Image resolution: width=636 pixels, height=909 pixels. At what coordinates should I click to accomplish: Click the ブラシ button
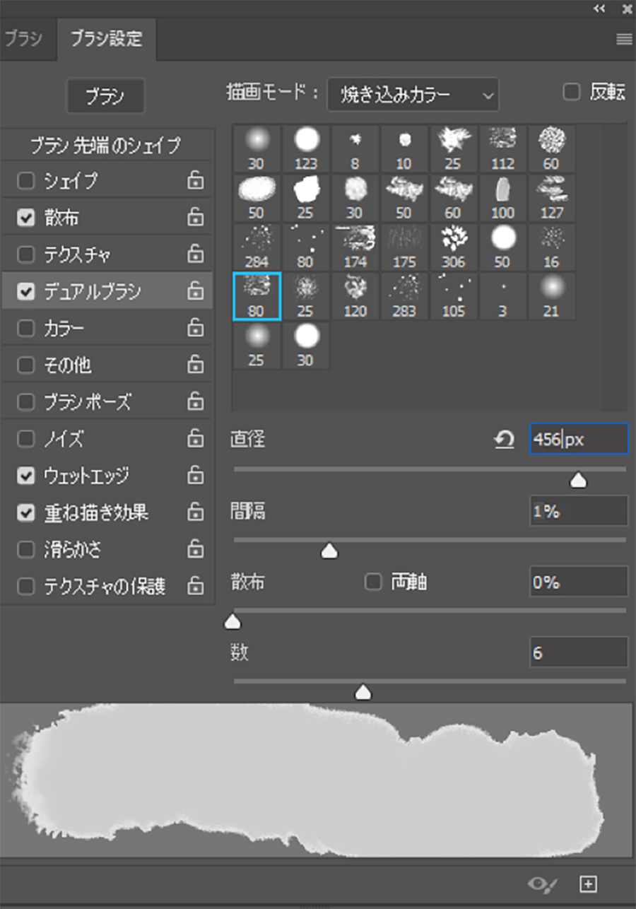(105, 97)
